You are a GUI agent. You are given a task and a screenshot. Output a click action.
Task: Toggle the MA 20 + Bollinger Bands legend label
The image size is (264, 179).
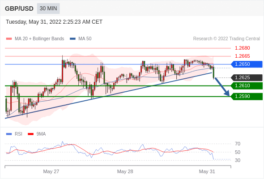(x=39, y=39)
